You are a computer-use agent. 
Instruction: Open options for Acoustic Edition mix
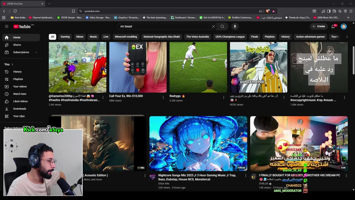[x=145, y=176]
